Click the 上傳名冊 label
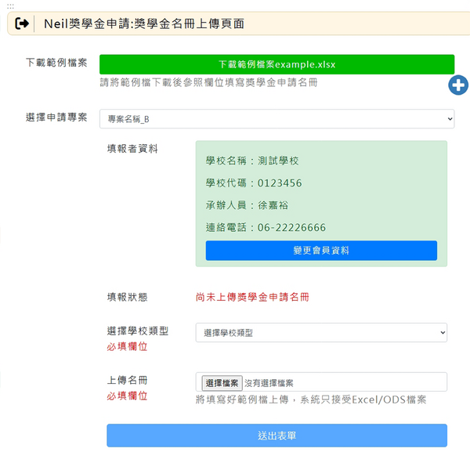 (128, 380)
